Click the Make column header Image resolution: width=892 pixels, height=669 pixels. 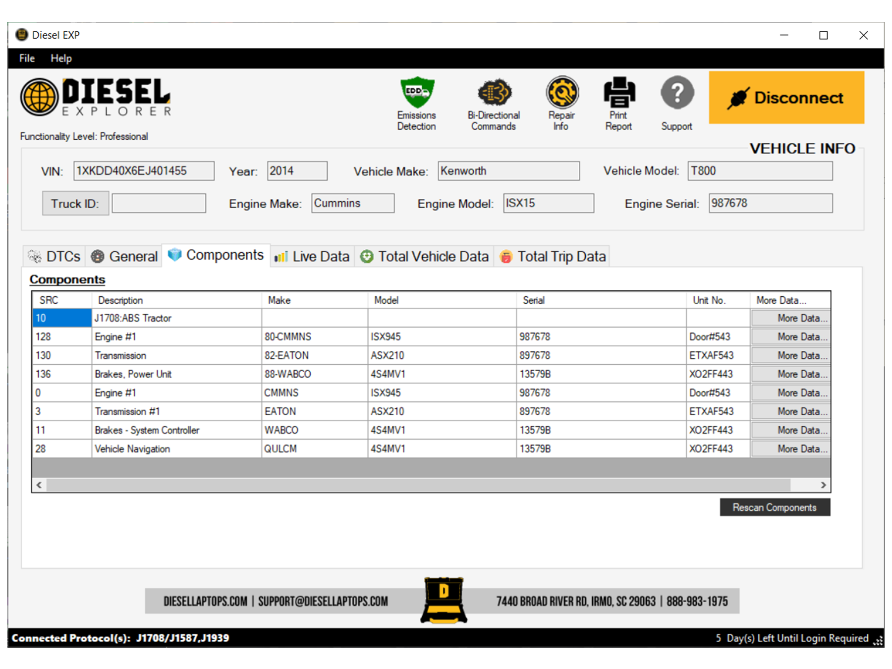coord(315,300)
